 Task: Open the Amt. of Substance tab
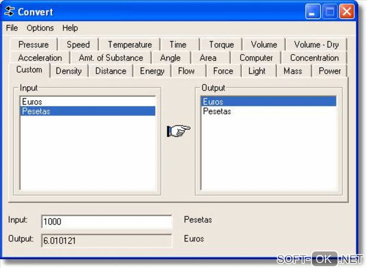point(111,58)
